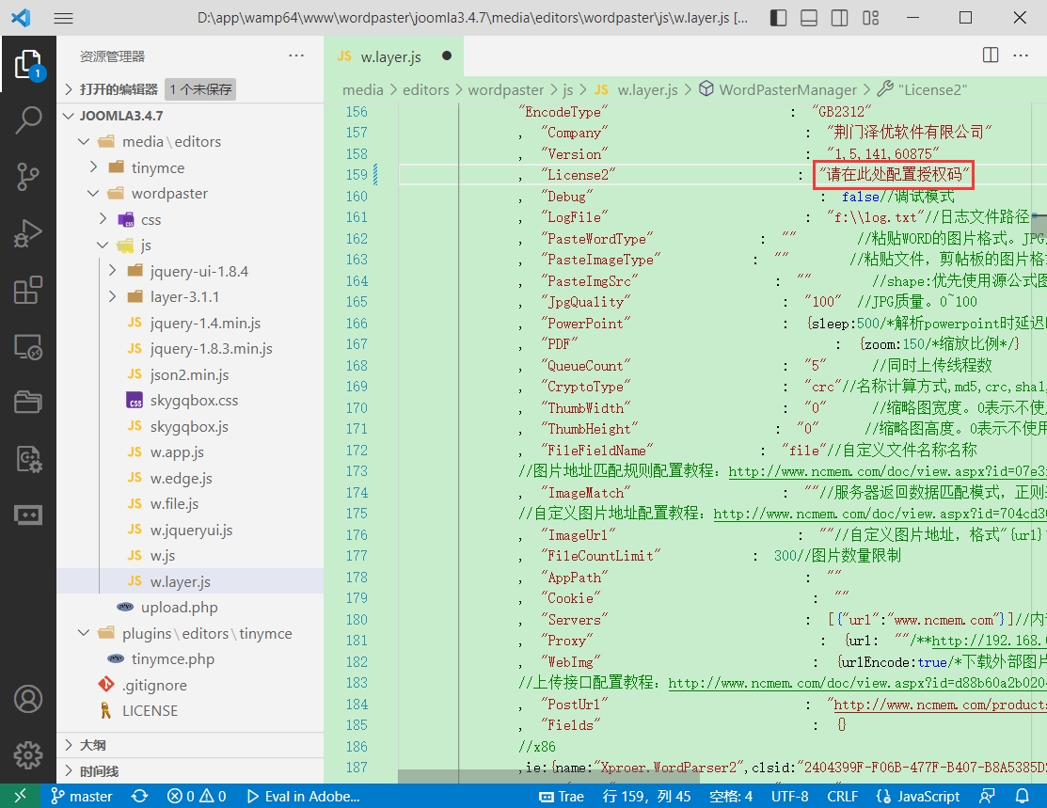The image size is (1047, 808).
Task: Open the Source Control view
Action: pyautogui.click(x=28, y=176)
